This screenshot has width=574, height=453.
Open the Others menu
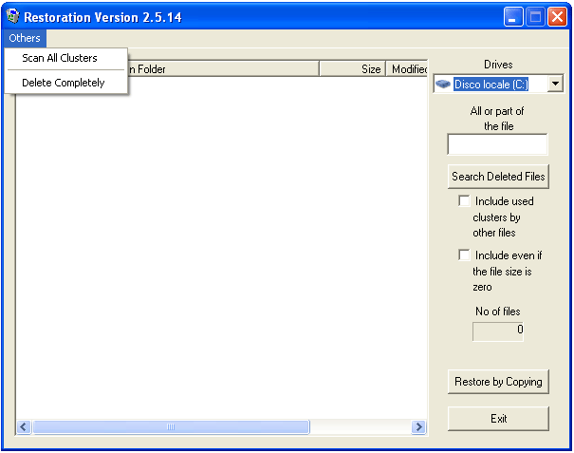(25, 38)
